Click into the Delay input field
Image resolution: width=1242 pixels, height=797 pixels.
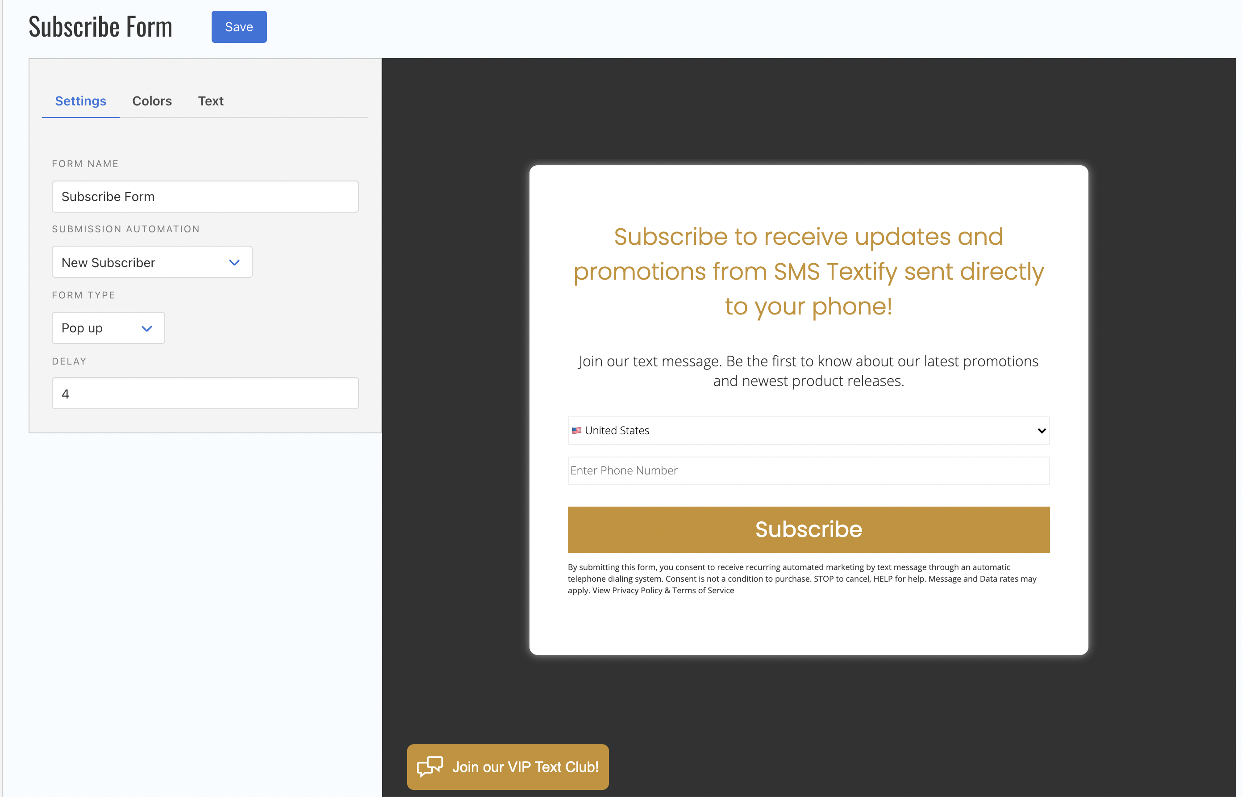205,393
